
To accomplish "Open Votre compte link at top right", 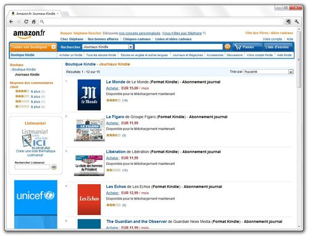I will [x=273, y=39].
